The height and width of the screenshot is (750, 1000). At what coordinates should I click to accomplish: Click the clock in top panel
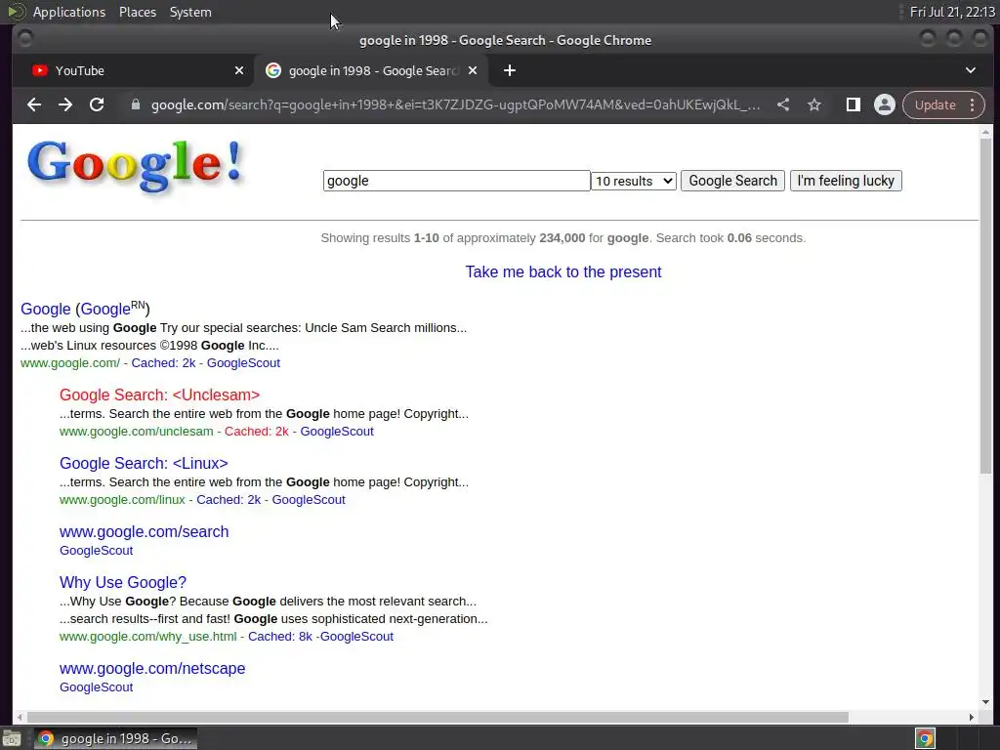point(952,12)
